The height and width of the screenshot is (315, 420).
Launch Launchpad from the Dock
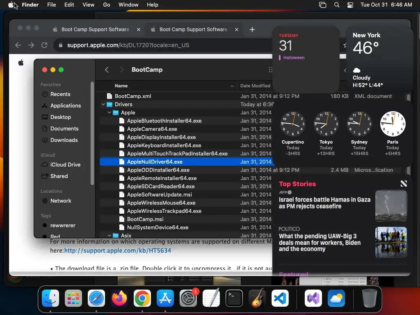pos(73,298)
